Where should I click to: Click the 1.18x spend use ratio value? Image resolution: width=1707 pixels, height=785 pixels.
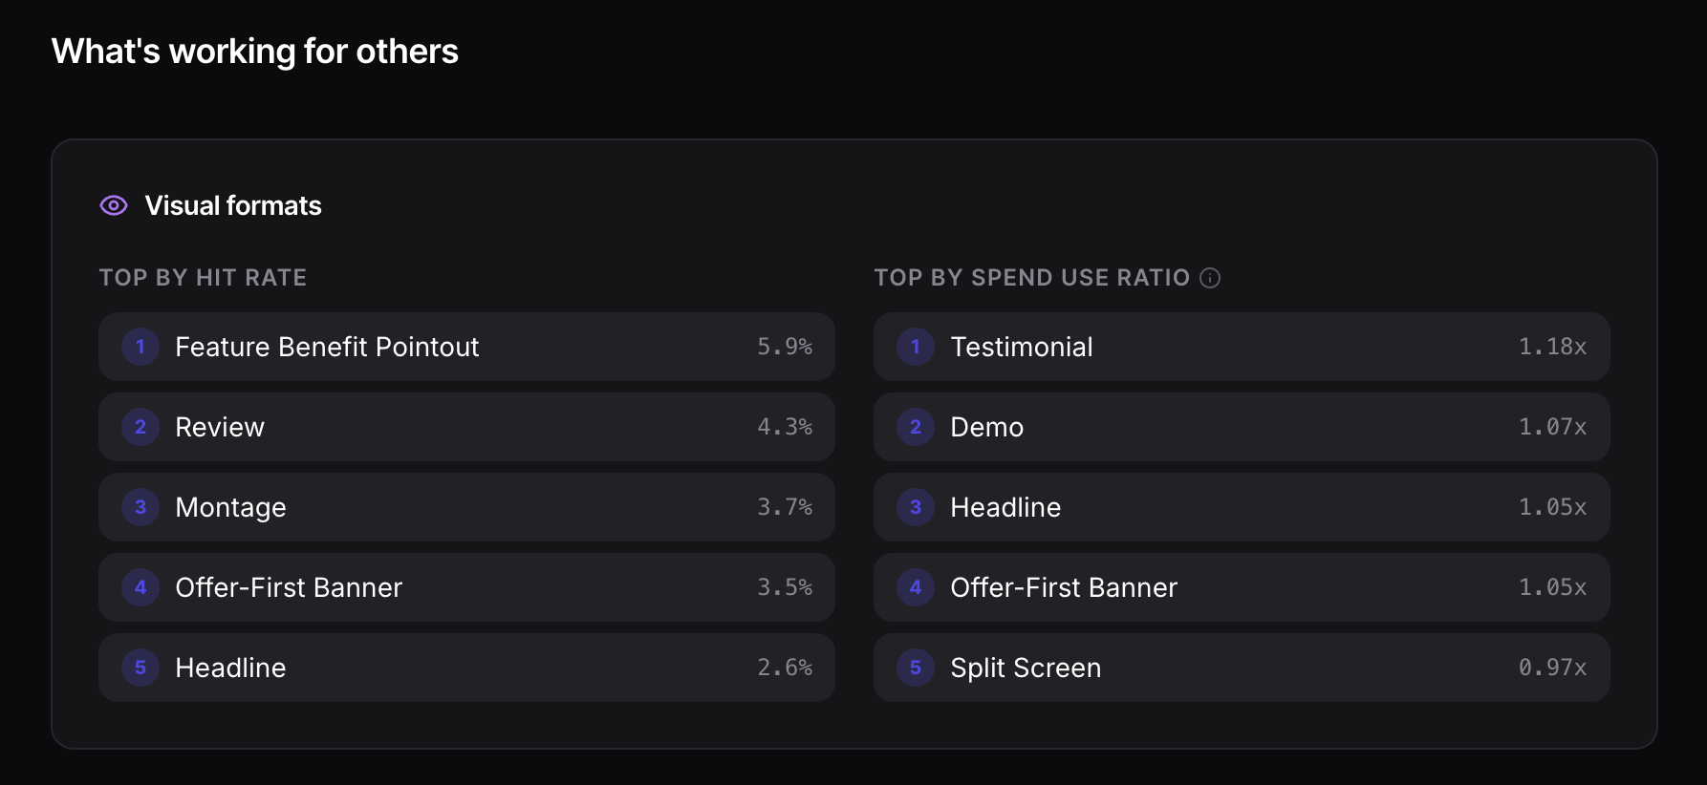tap(1552, 347)
